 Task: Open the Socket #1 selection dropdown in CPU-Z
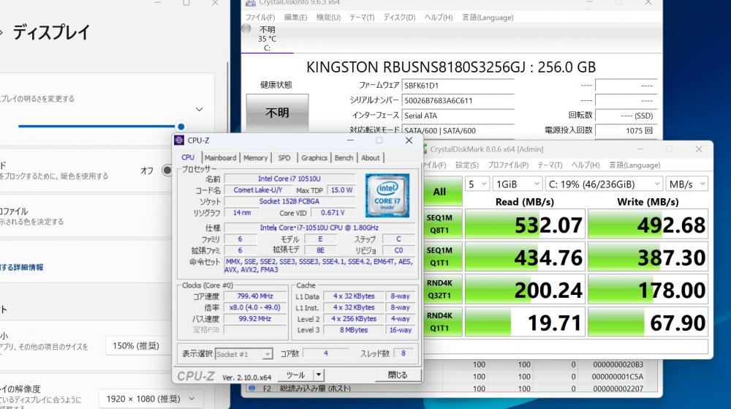244,354
